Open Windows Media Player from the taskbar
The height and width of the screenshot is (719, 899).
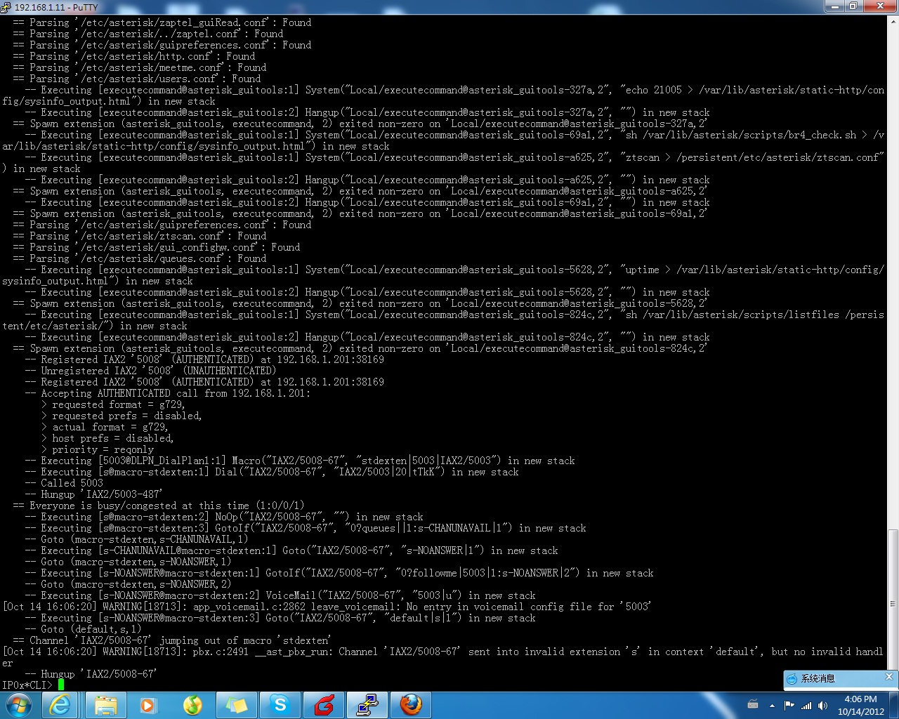pos(148,705)
